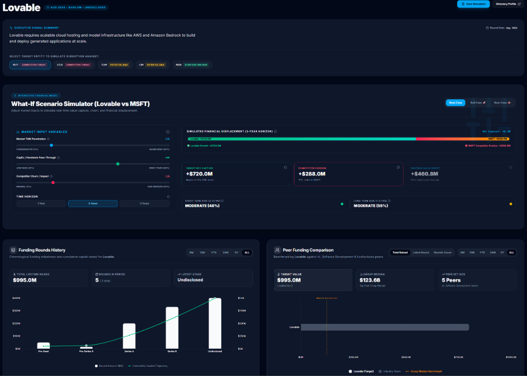Viewport: 527px width, 376px height.
Task: Switch peer comparison to Total Raised
Action: [400, 253]
